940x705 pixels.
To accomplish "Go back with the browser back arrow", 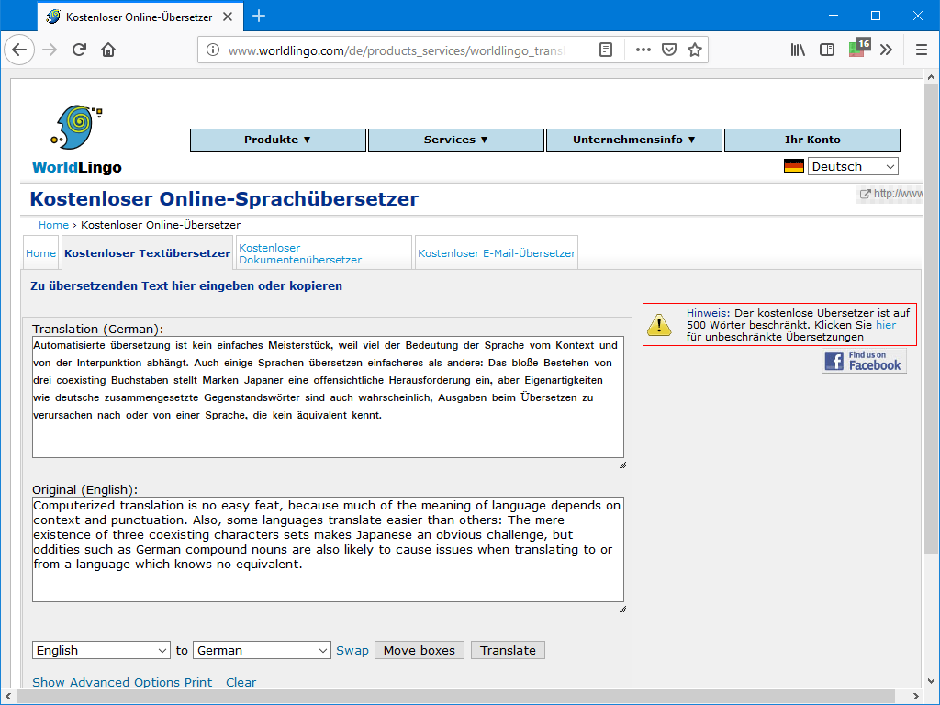I will (19, 50).
